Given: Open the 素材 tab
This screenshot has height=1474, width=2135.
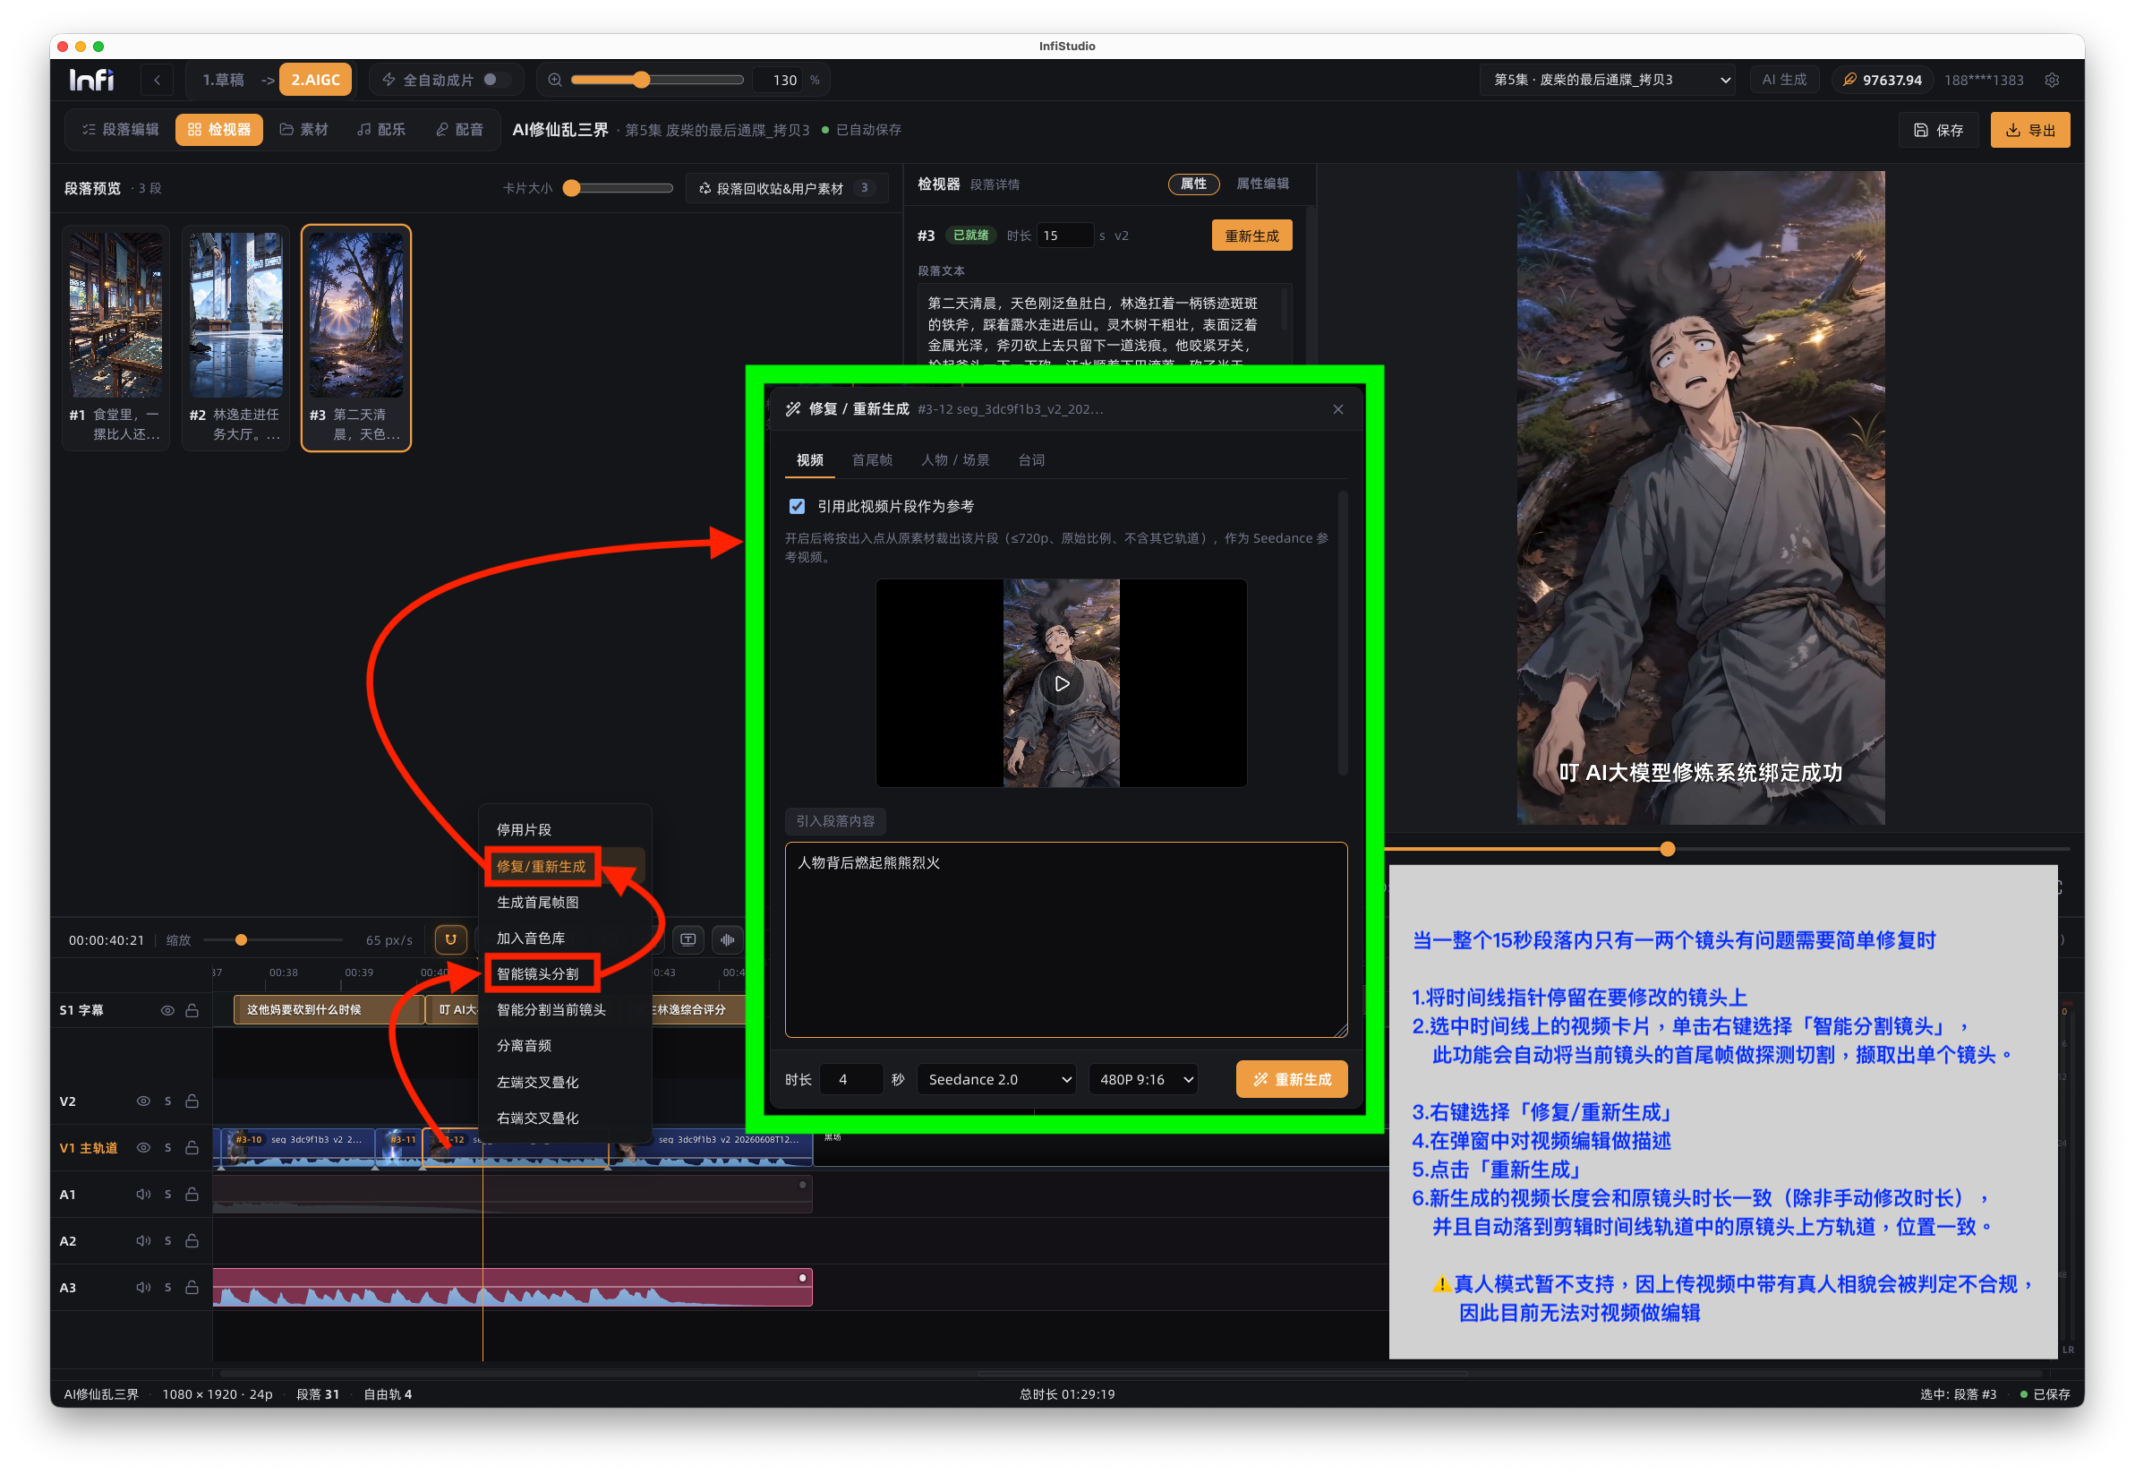Looking at the screenshot, I should 304,130.
